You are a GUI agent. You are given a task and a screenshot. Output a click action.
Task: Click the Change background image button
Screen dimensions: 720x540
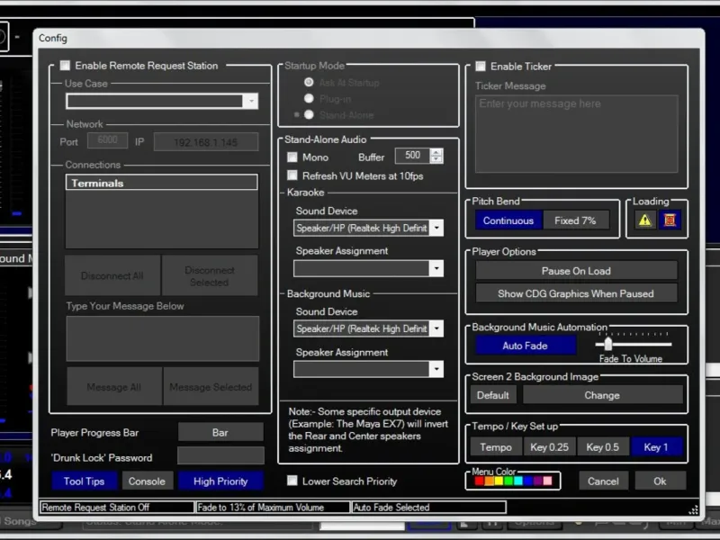pyautogui.click(x=602, y=395)
